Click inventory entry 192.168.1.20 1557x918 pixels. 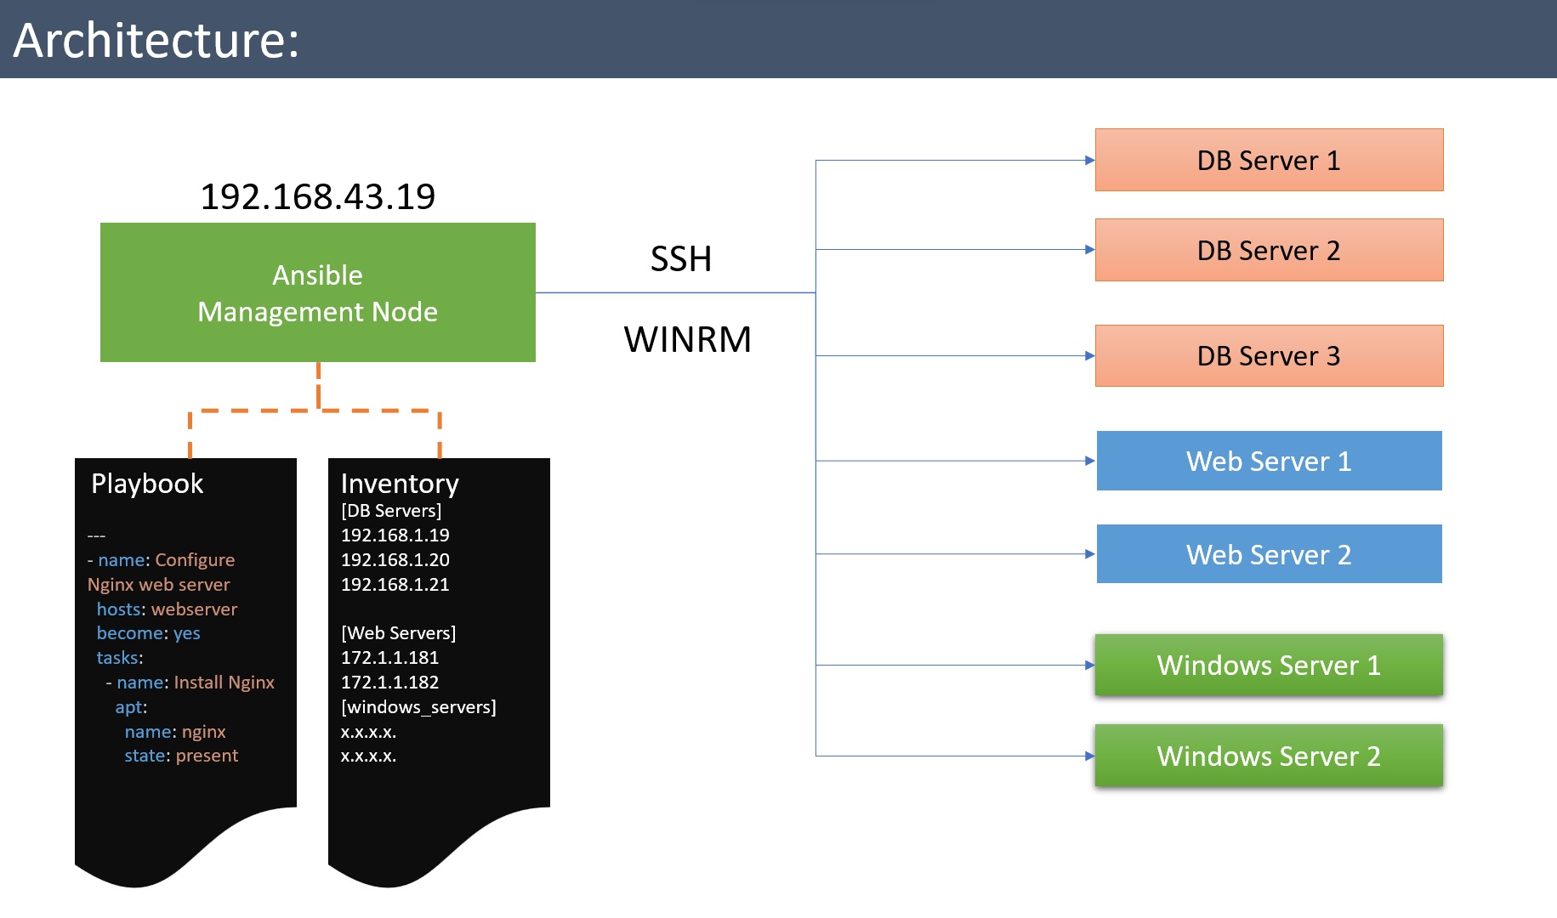[x=395, y=560]
